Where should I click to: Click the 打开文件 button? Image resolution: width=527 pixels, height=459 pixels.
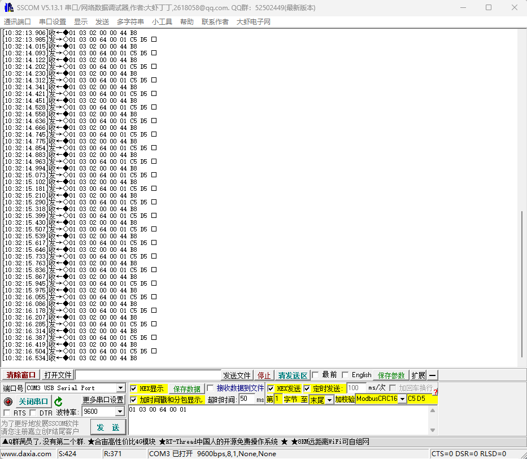coord(58,375)
